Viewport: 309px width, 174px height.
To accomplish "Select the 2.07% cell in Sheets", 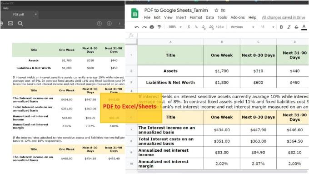I will pos(258,164).
